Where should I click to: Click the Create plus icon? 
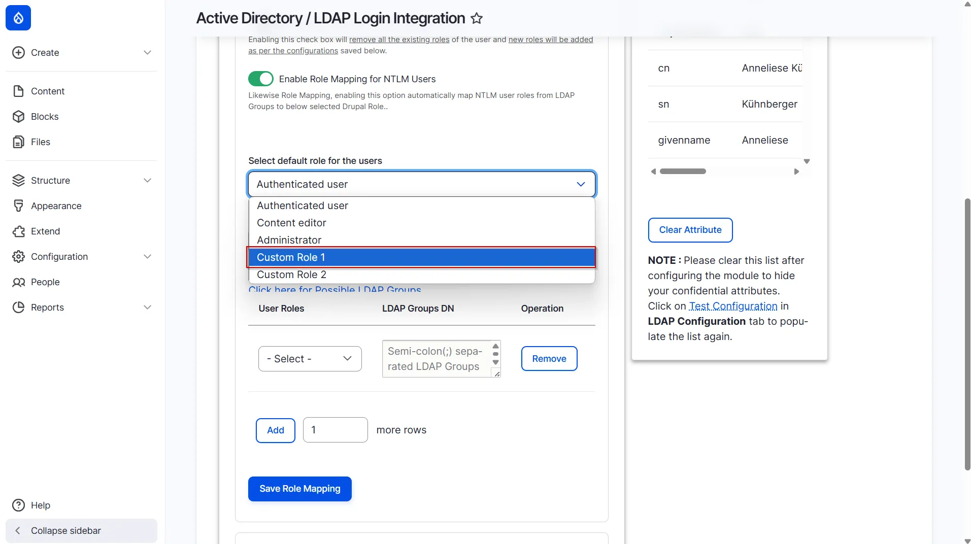click(18, 53)
